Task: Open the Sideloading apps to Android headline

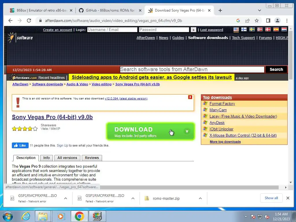Action: [x=151, y=77]
